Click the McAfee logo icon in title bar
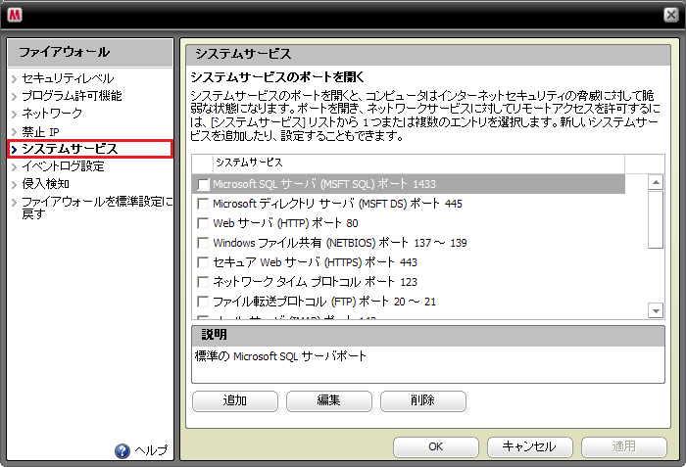Viewport: 686px width, 467px height. tap(18, 14)
